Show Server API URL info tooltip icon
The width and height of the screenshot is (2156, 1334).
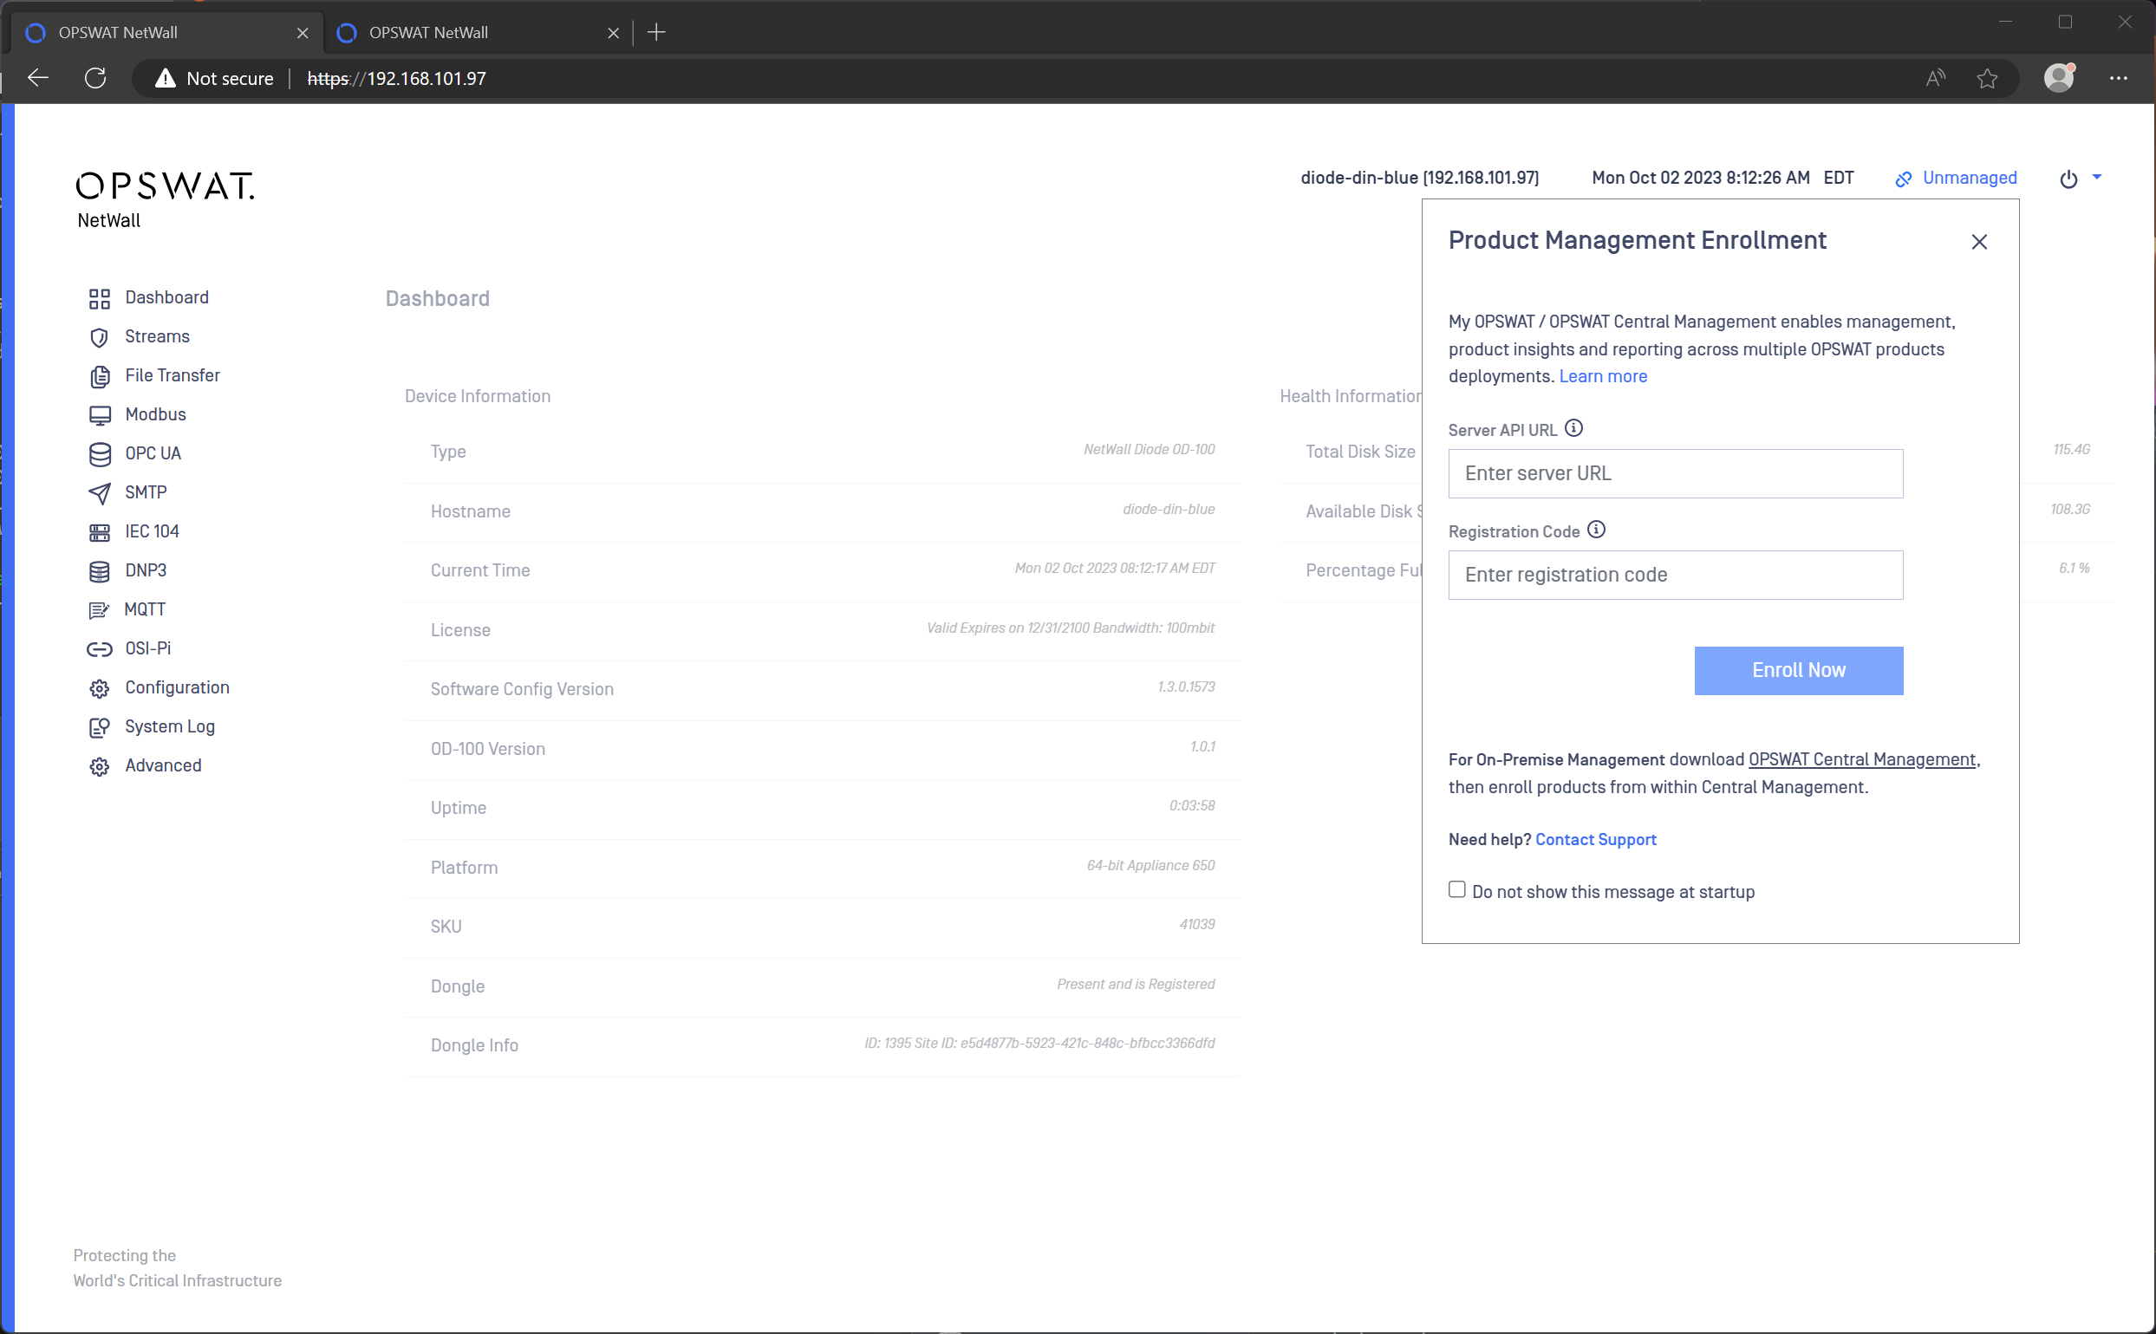click(1573, 429)
